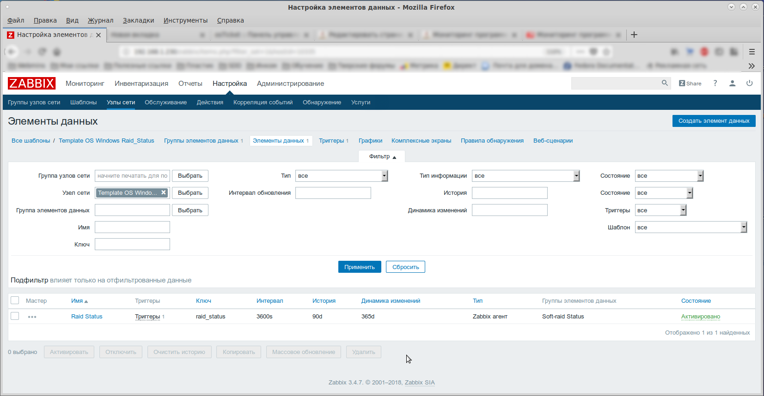Click the logout power icon
This screenshot has height=396, width=764.
749,83
